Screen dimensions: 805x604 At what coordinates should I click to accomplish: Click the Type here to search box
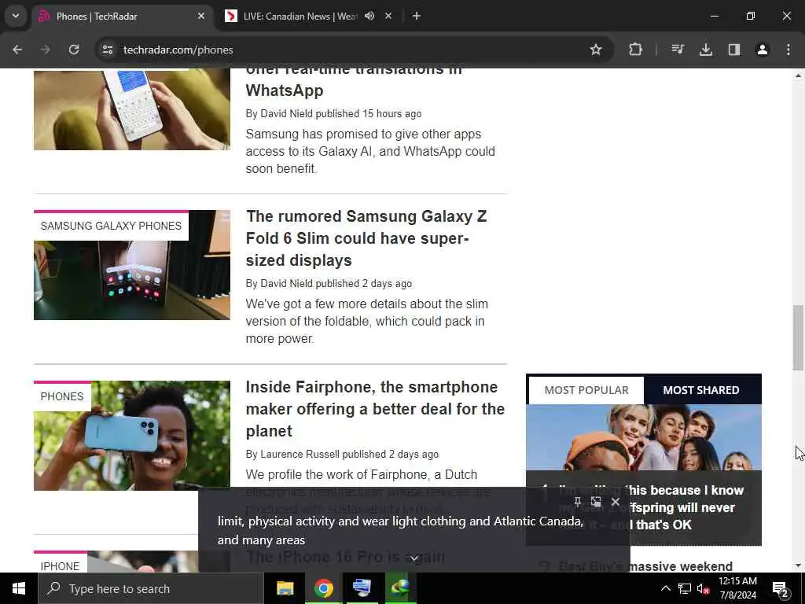(150, 588)
